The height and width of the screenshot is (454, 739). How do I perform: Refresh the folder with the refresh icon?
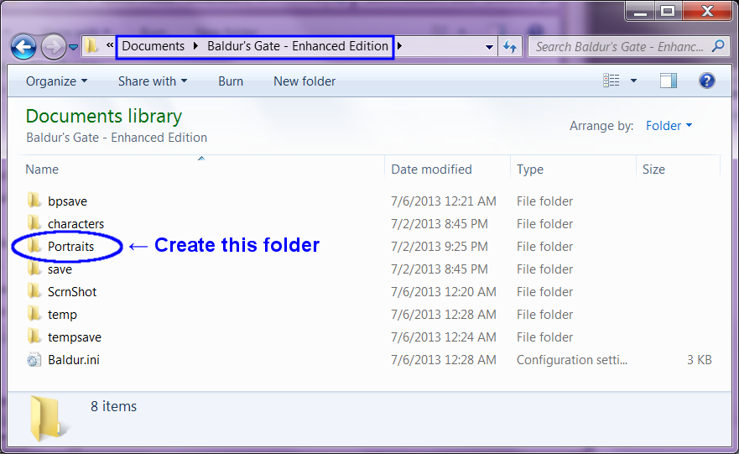tap(510, 47)
